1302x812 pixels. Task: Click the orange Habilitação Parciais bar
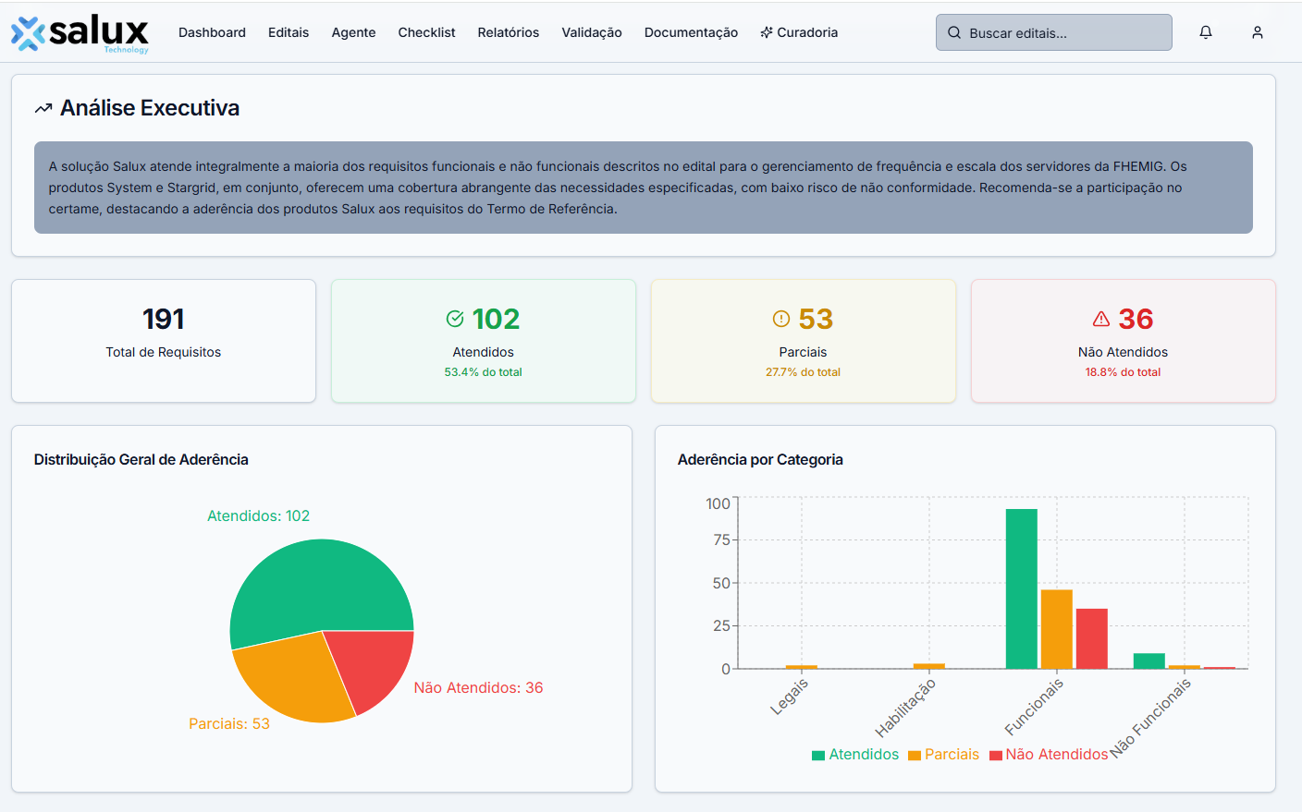pos(929,666)
